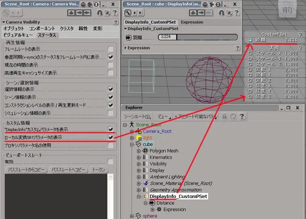Viewport: 306px width, 219px height.
Task: Click パスレートからコピー button
Action: tap(26, 170)
